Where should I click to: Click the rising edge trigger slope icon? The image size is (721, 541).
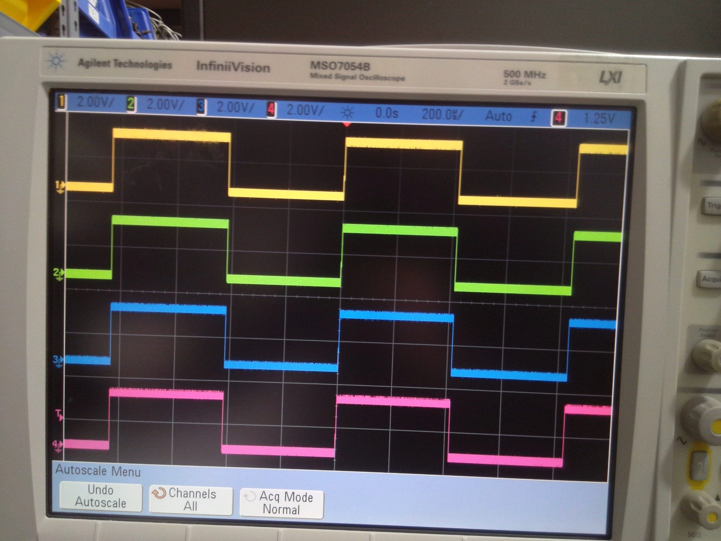[x=534, y=117]
